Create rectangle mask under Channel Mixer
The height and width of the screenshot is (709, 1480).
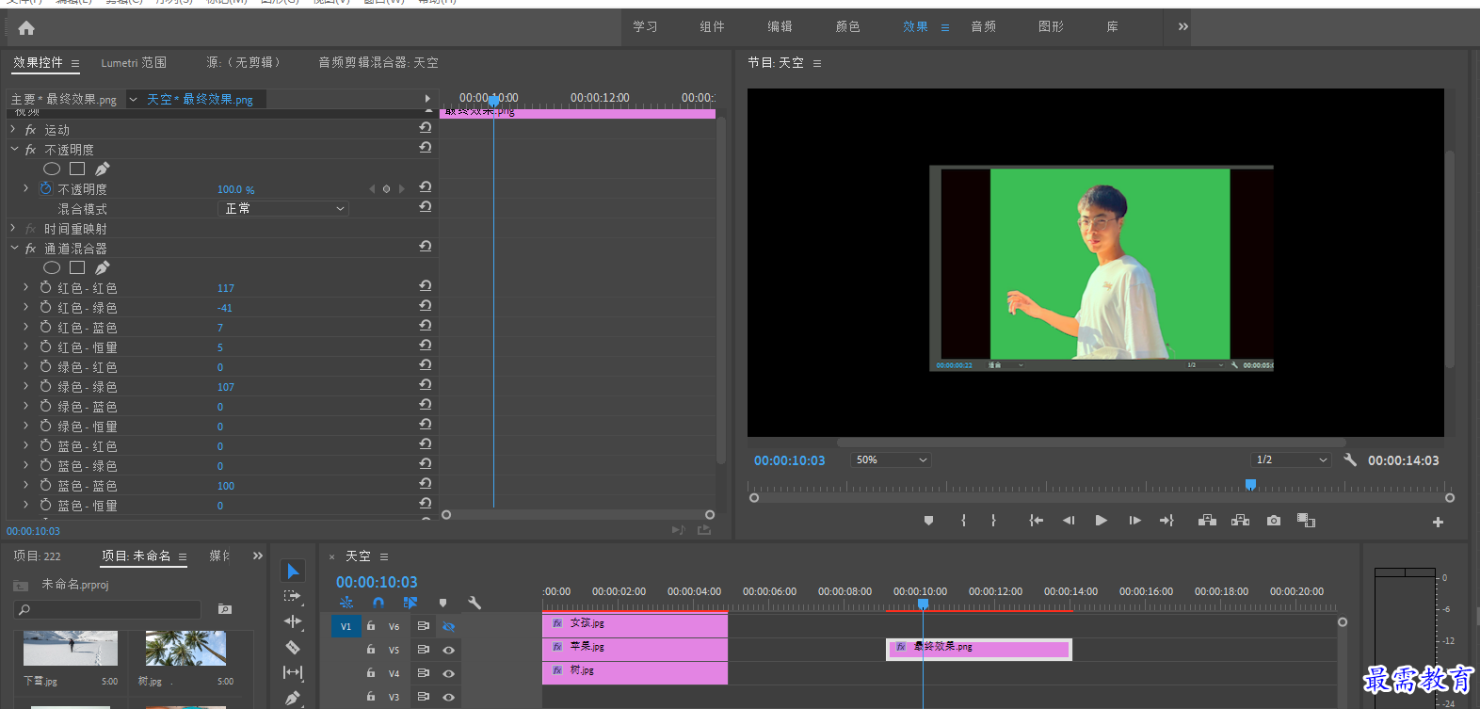click(77, 267)
